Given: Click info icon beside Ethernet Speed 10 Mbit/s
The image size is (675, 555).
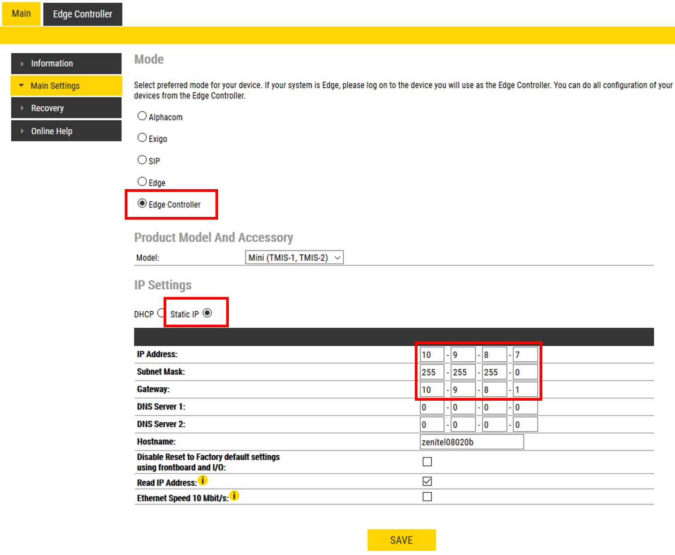Looking at the screenshot, I should click(234, 496).
